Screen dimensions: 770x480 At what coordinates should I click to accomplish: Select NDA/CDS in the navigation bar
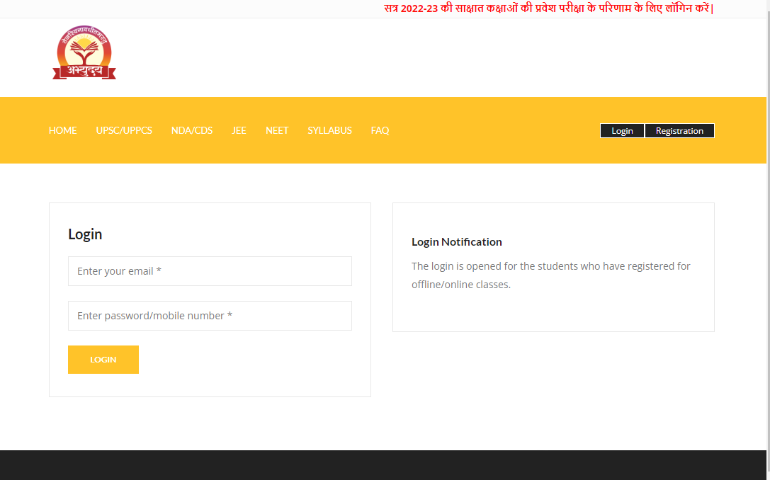pyautogui.click(x=192, y=130)
